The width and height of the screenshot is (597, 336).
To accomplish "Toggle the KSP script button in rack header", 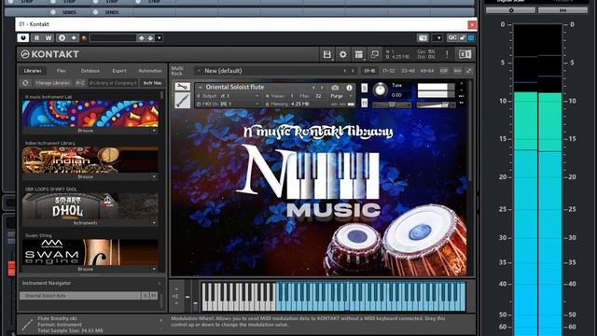I will [x=444, y=71].
